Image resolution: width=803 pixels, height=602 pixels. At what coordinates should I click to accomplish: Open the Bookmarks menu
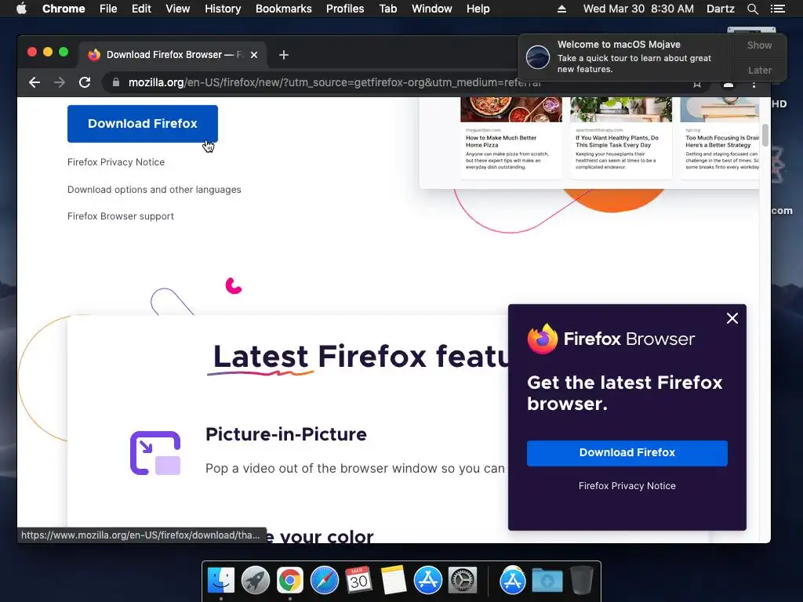click(284, 9)
